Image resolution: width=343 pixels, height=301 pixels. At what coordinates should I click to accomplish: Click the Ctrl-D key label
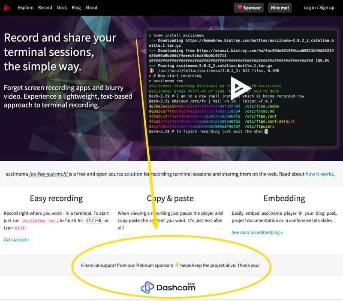click(x=93, y=220)
